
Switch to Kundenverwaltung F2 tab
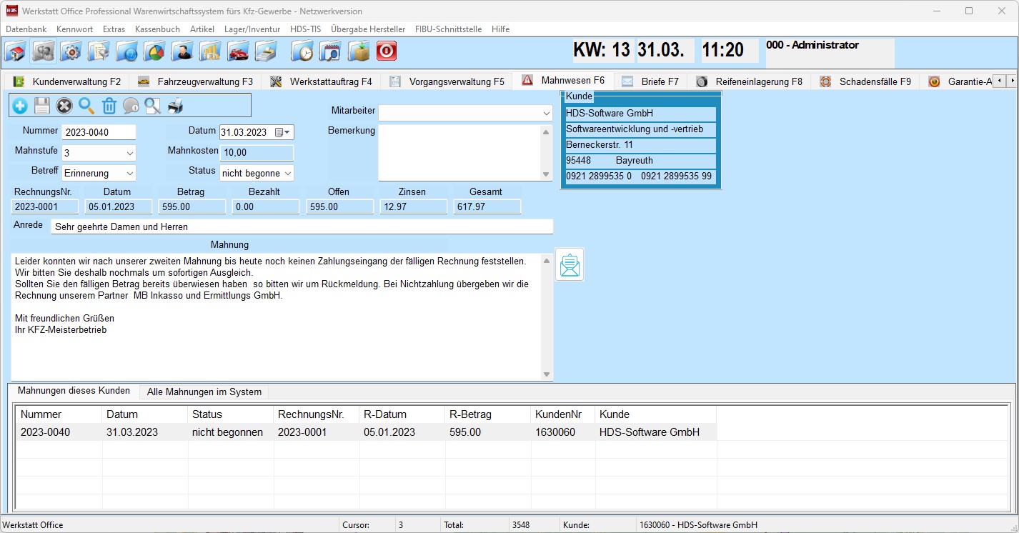[68, 81]
